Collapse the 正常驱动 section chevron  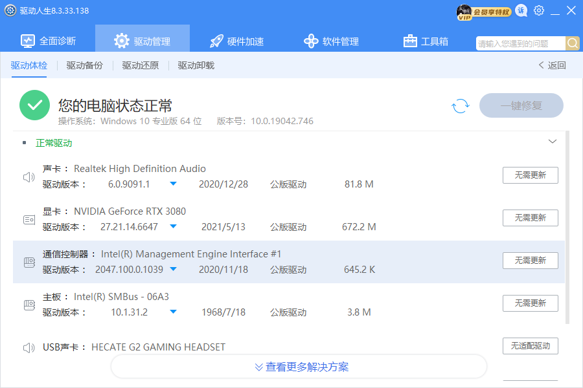[x=553, y=142]
